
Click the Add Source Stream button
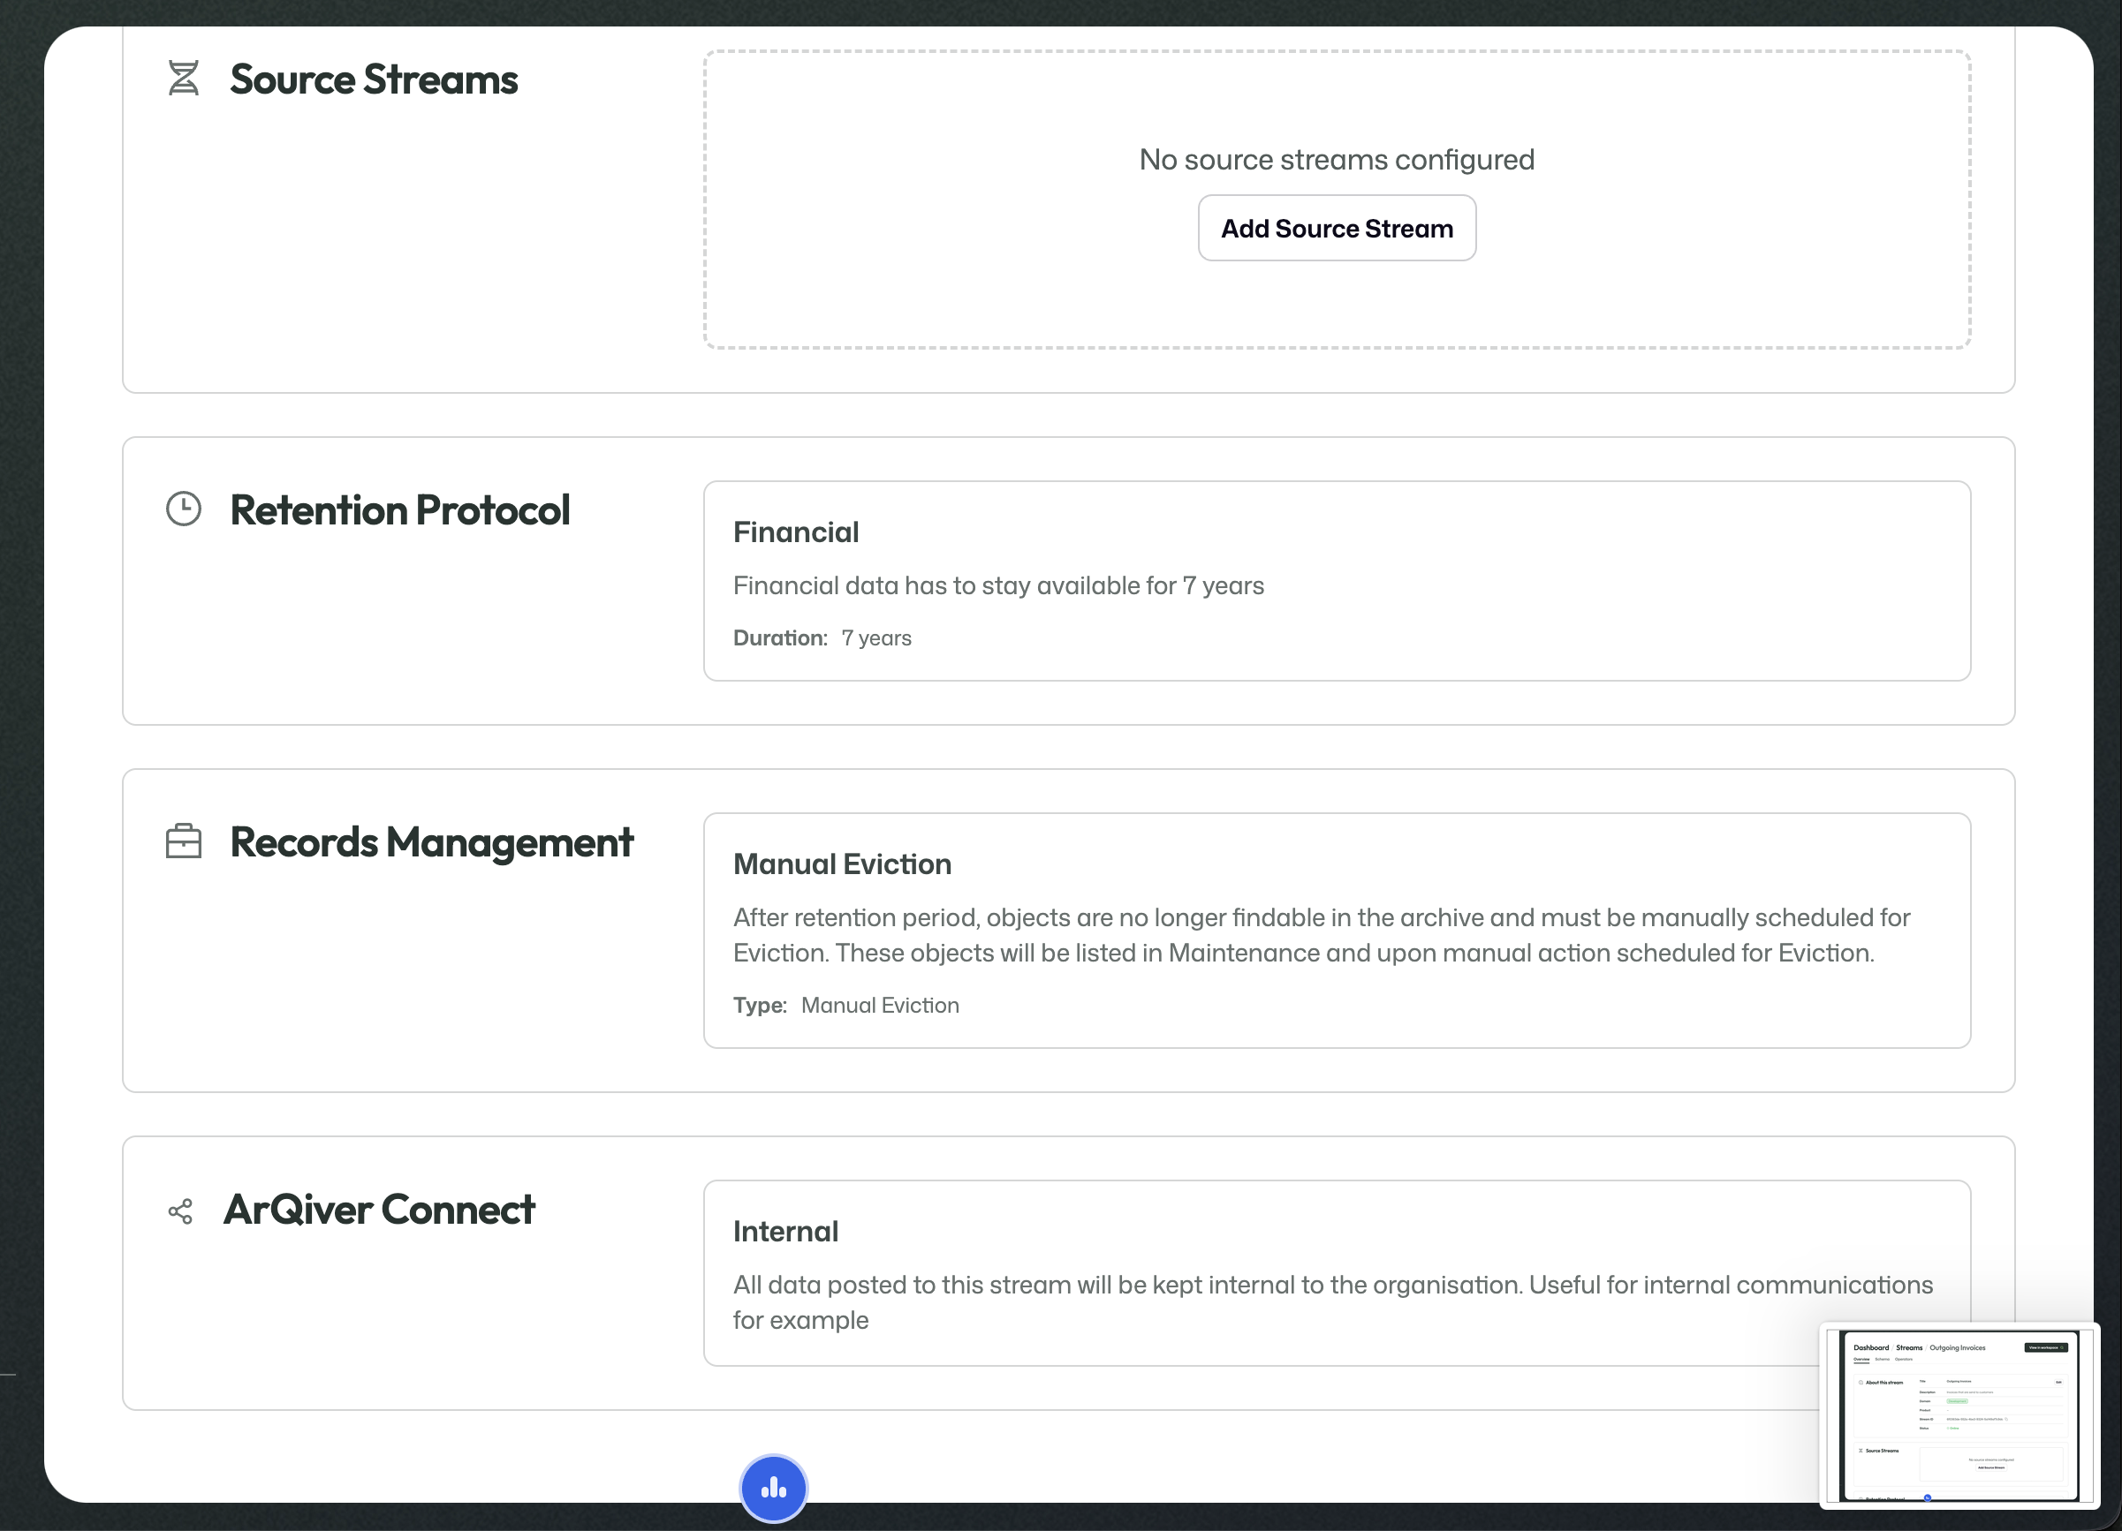[1337, 228]
